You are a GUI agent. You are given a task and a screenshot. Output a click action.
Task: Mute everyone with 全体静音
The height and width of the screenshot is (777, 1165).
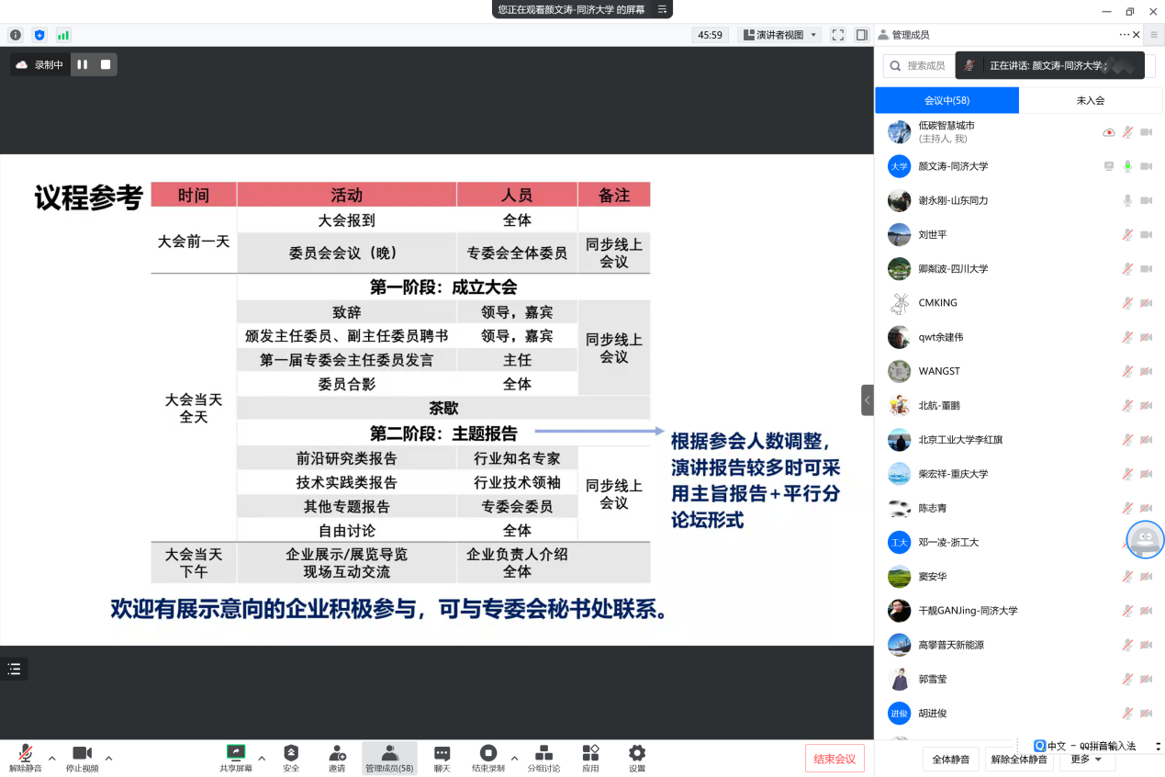pyautogui.click(x=950, y=760)
